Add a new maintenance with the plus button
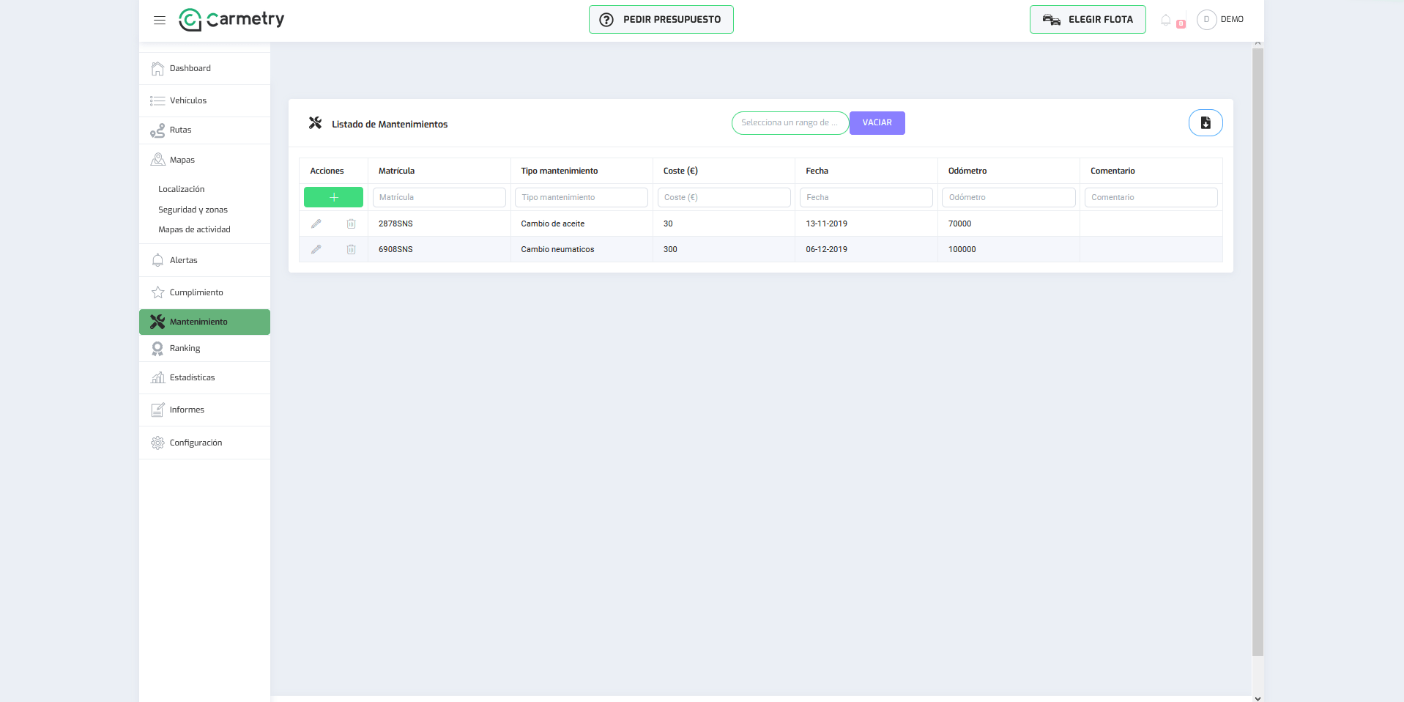 tap(333, 197)
